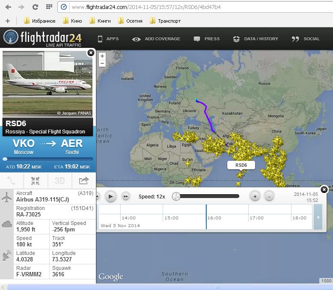333x290 pixels.
Task: Zoom in the map with plus button
Action: coord(102,56)
